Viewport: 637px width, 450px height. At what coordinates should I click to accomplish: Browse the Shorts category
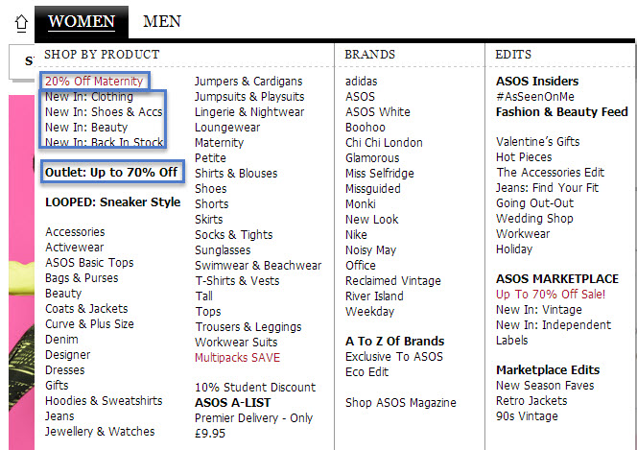click(212, 204)
